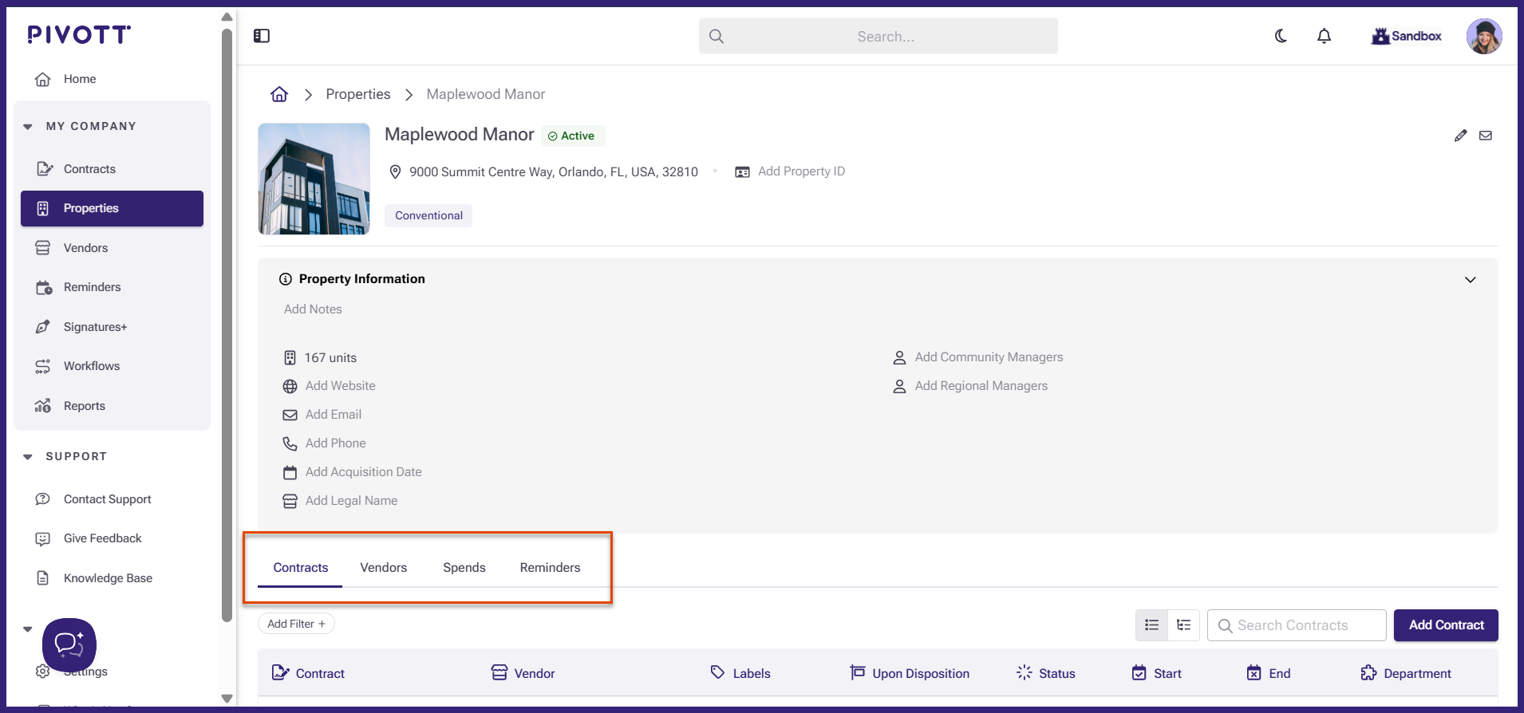Screen dimensions: 1524x713
Task: Click the home breadcrumb icon
Action: [x=279, y=94]
